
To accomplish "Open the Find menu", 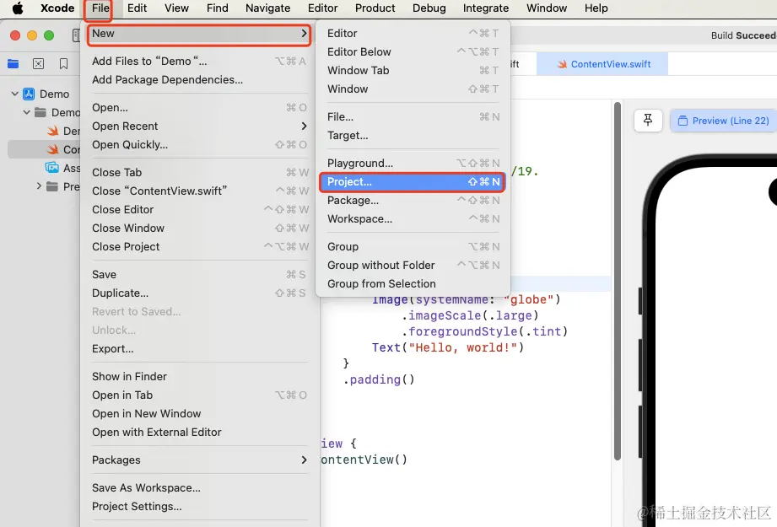I will 217,8.
